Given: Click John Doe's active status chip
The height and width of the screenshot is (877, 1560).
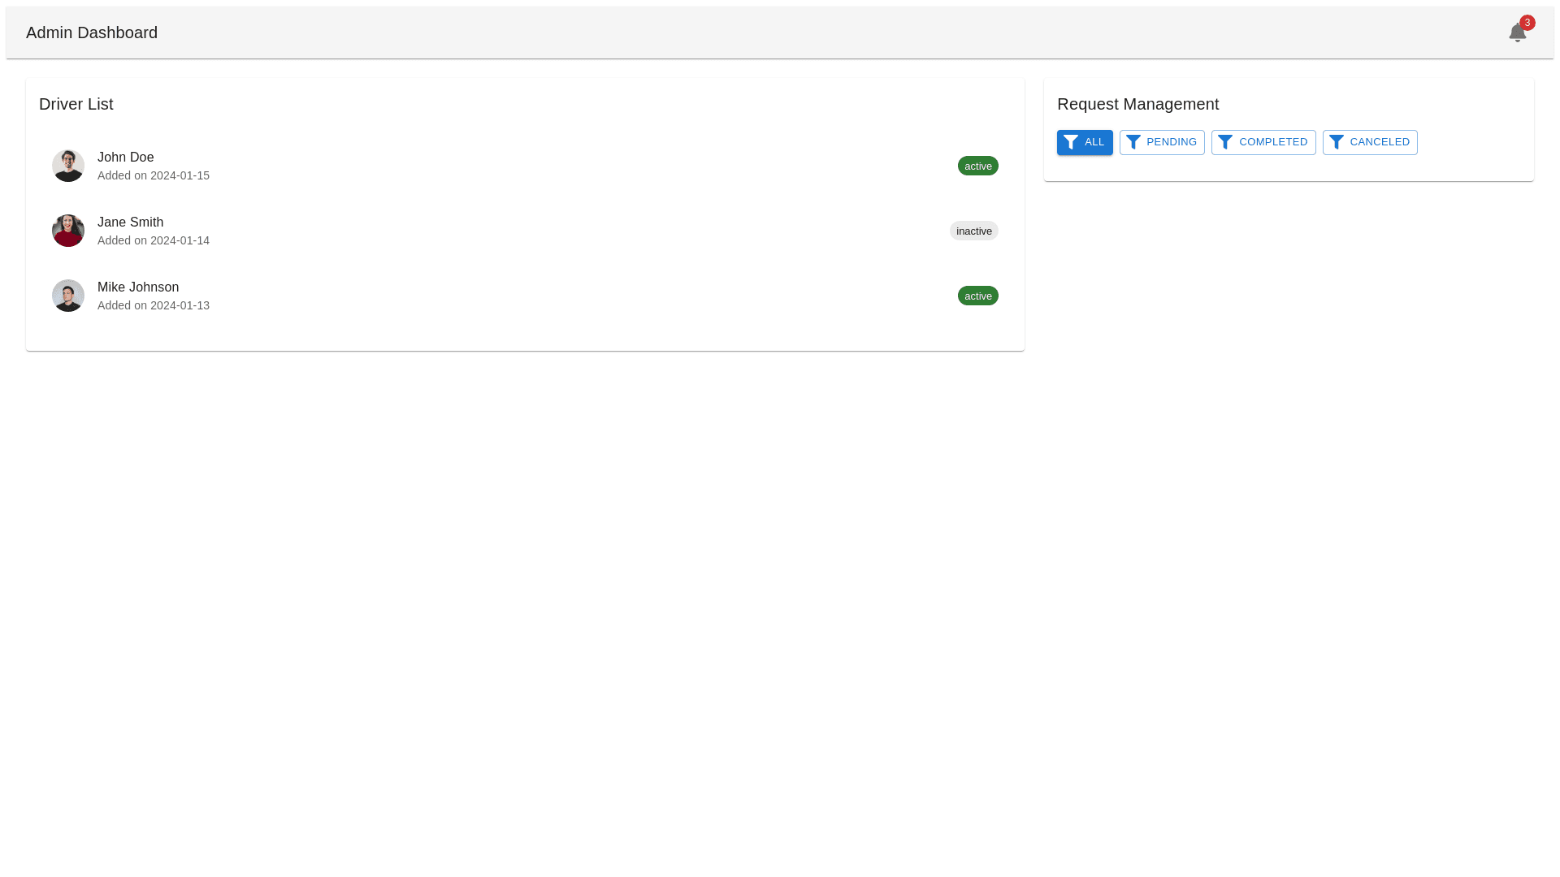Looking at the screenshot, I should (x=977, y=166).
